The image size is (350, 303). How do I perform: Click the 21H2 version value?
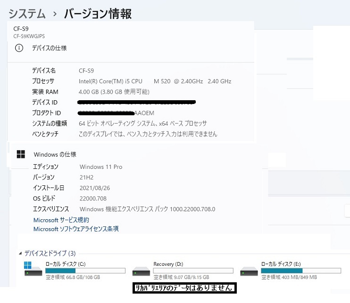(87, 177)
